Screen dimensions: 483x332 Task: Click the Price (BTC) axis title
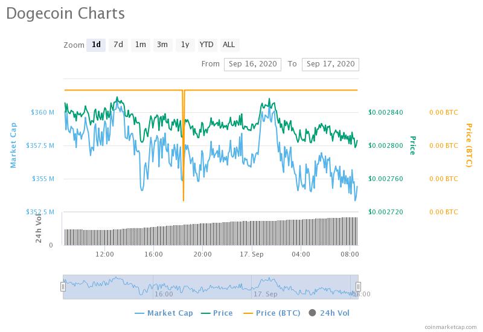469,145
